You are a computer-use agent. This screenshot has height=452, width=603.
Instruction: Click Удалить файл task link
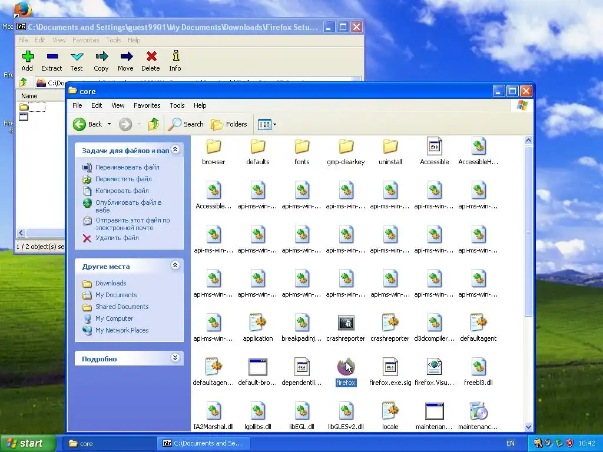[117, 238]
